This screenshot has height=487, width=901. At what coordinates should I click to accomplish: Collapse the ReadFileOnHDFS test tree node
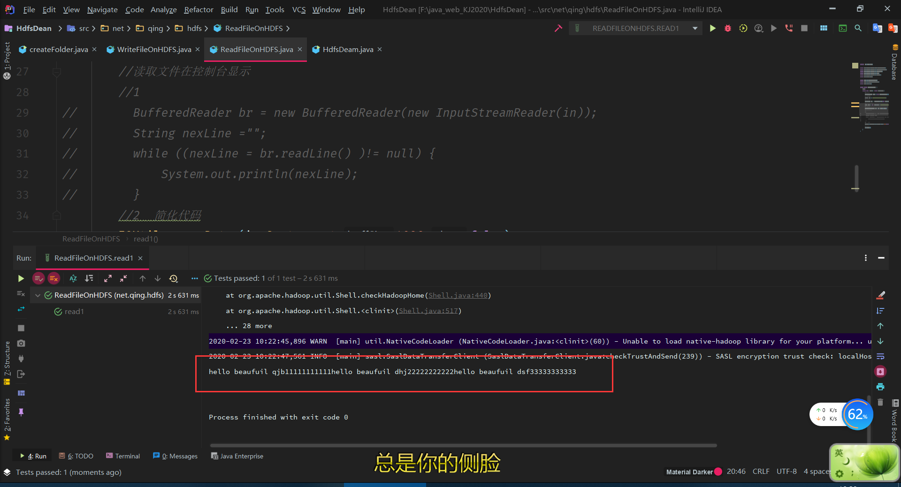[38, 295]
